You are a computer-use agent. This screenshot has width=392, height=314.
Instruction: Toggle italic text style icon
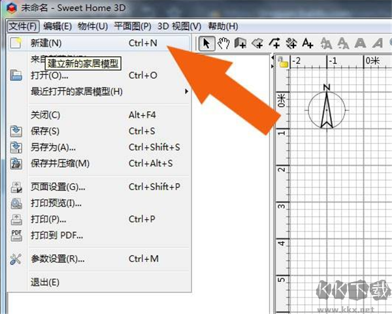pyautogui.click(x=377, y=44)
